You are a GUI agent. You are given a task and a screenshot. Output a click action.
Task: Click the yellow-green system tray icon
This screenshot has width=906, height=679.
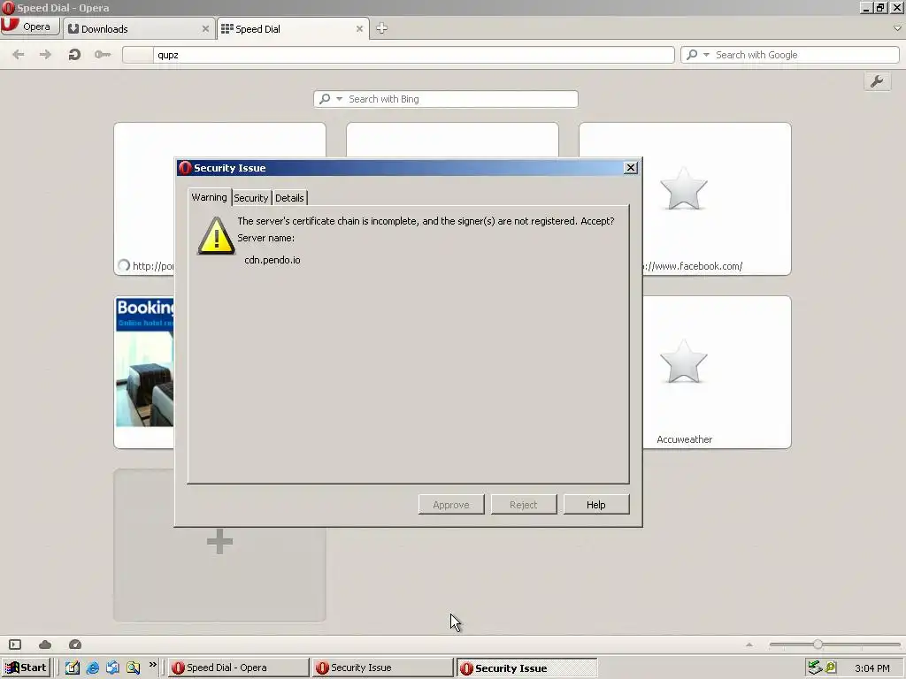click(831, 668)
